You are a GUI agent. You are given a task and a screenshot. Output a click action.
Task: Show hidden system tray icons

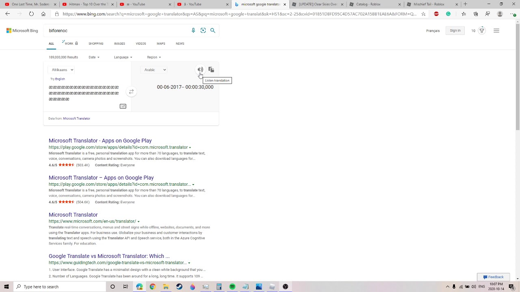(x=448, y=287)
